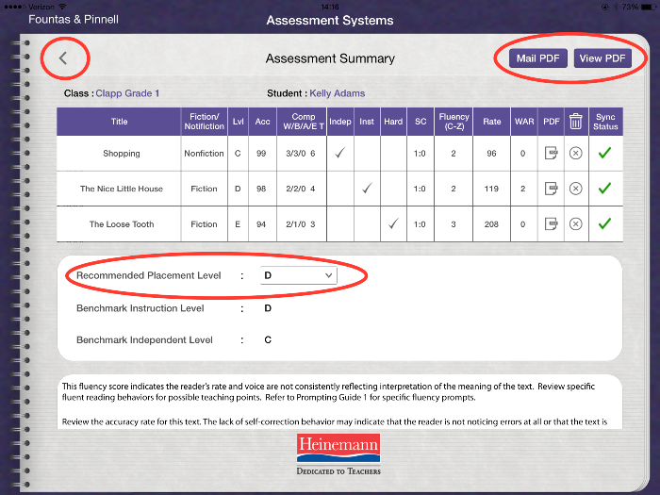Click green sync checkmark for Nice Little House
This screenshot has height=495, width=660.
coord(605,189)
